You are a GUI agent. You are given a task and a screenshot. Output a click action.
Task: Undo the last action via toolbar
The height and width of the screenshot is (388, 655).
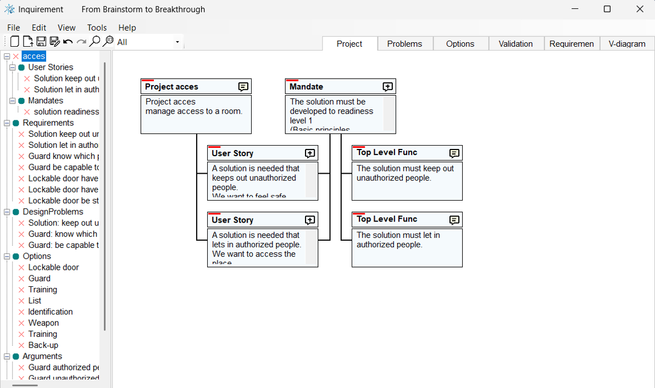(x=68, y=42)
